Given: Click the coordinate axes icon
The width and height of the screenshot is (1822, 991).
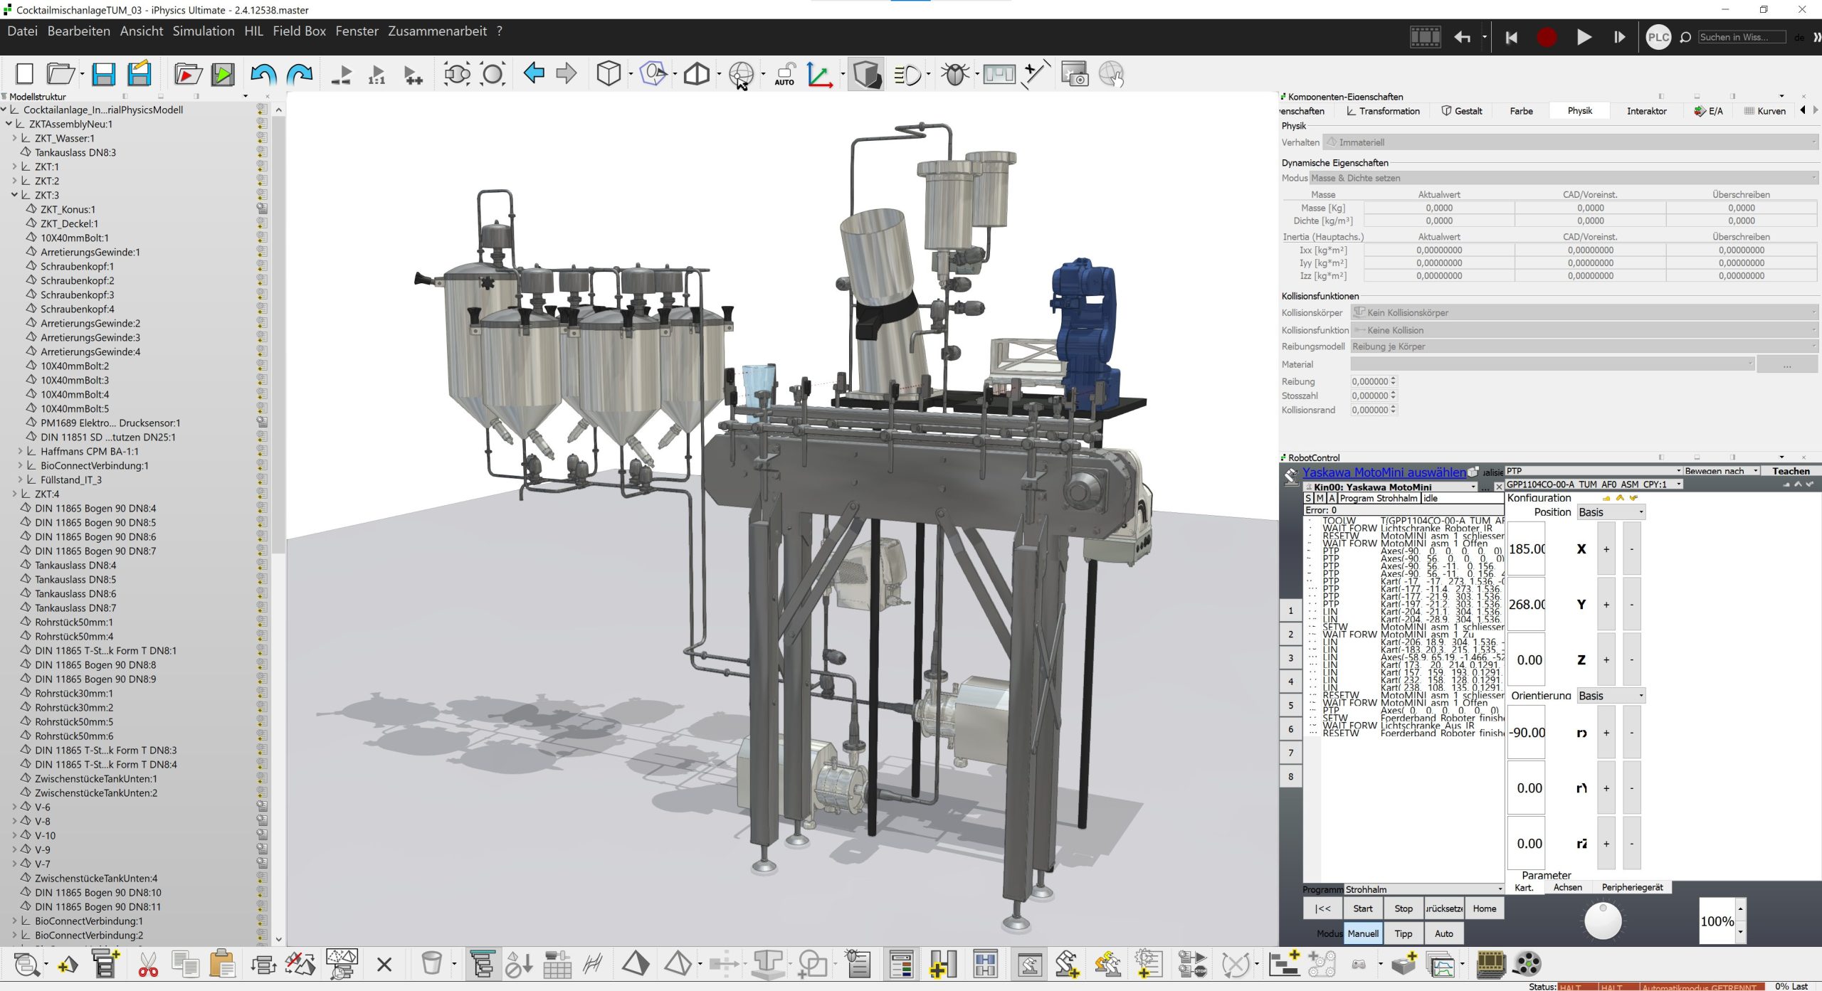Looking at the screenshot, I should tap(819, 74).
